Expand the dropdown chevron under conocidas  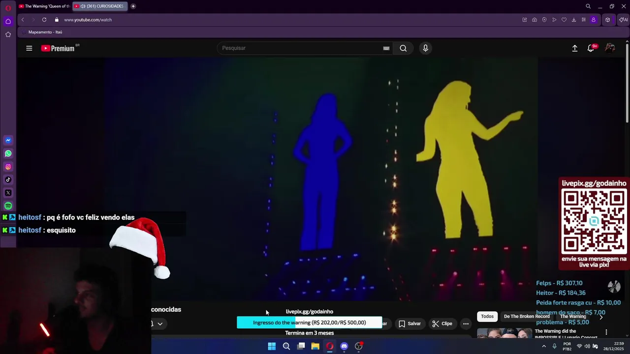tap(160, 324)
